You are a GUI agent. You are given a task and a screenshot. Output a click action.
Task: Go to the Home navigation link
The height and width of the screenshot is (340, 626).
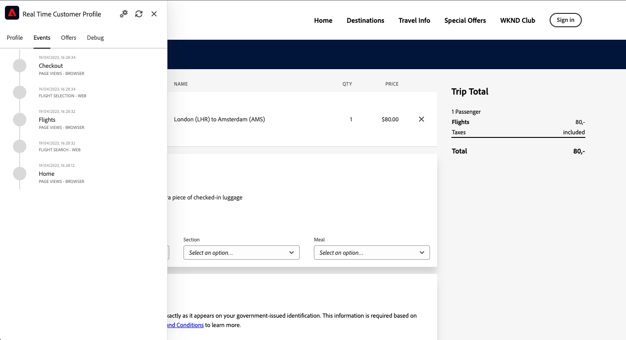point(323,21)
